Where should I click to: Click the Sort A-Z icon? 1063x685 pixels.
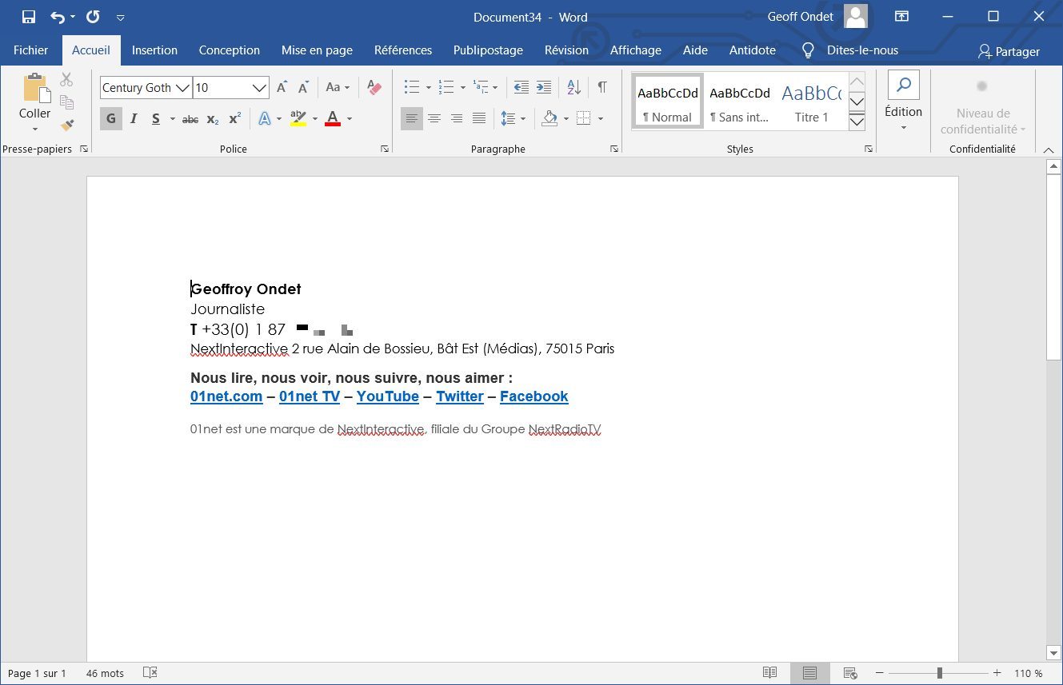point(573,87)
